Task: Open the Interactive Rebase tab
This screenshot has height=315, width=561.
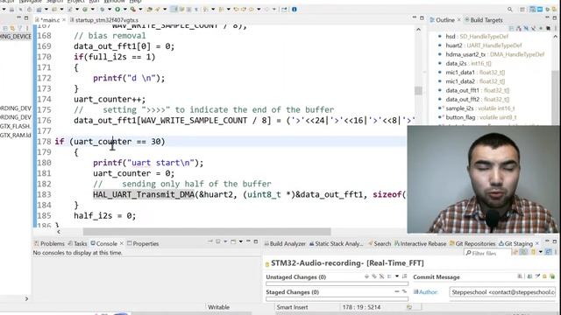Action: 421,243
